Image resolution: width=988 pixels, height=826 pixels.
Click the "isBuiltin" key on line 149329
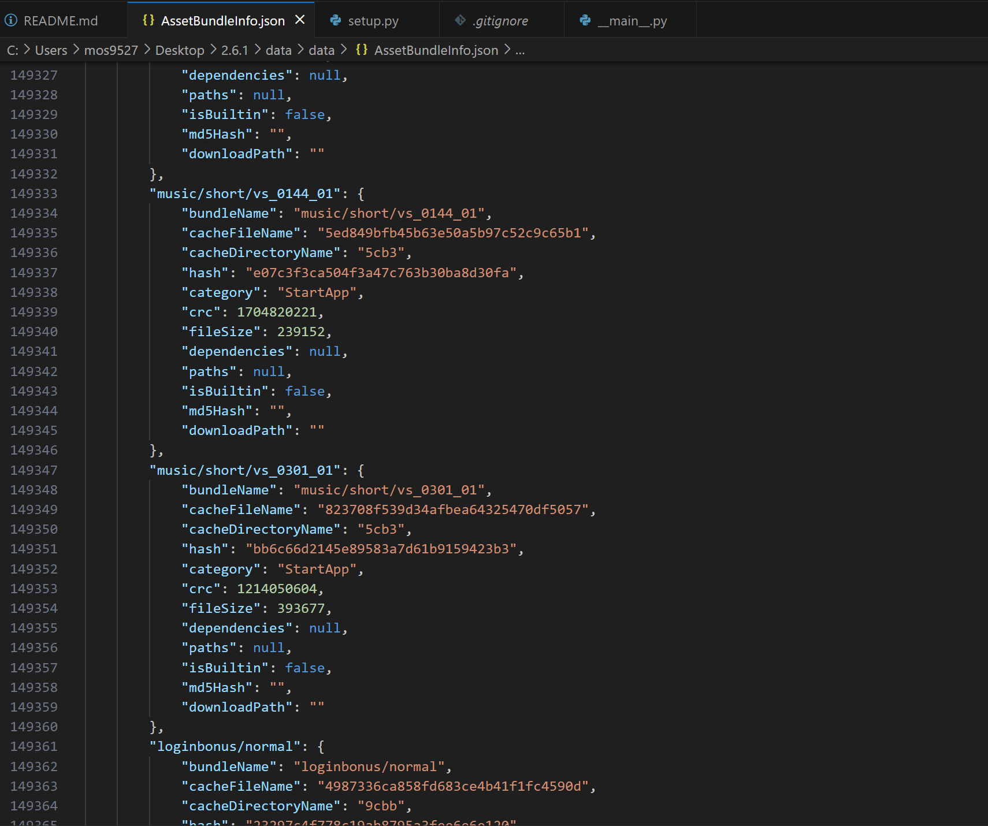pos(225,114)
